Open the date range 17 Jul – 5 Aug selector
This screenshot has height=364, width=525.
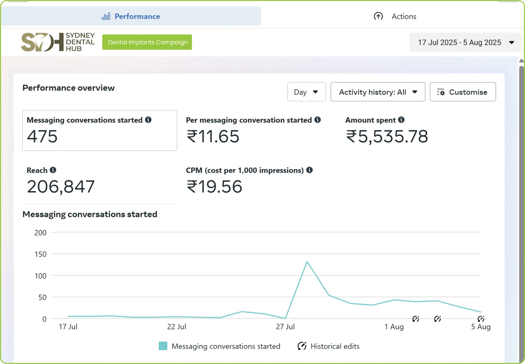(465, 42)
